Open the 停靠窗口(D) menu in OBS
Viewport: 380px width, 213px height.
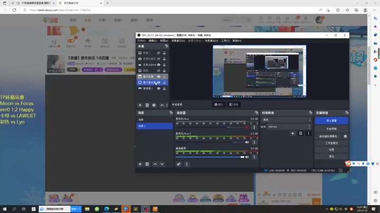[178, 41]
